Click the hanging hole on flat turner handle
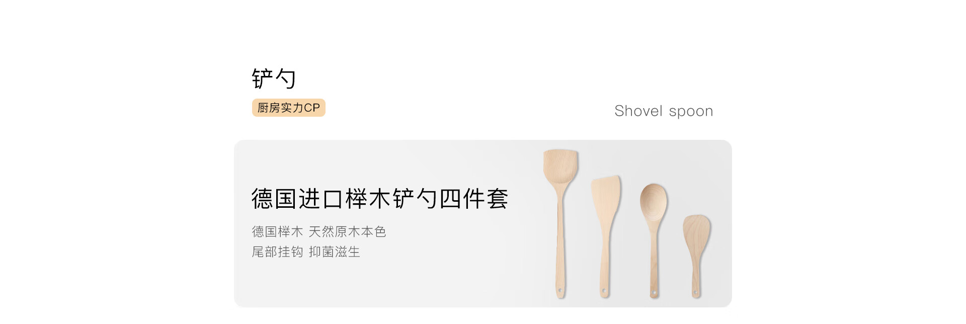This screenshot has height=324, width=966. (604, 290)
